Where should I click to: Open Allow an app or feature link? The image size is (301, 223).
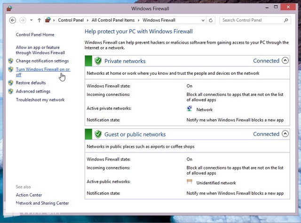click(x=40, y=50)
